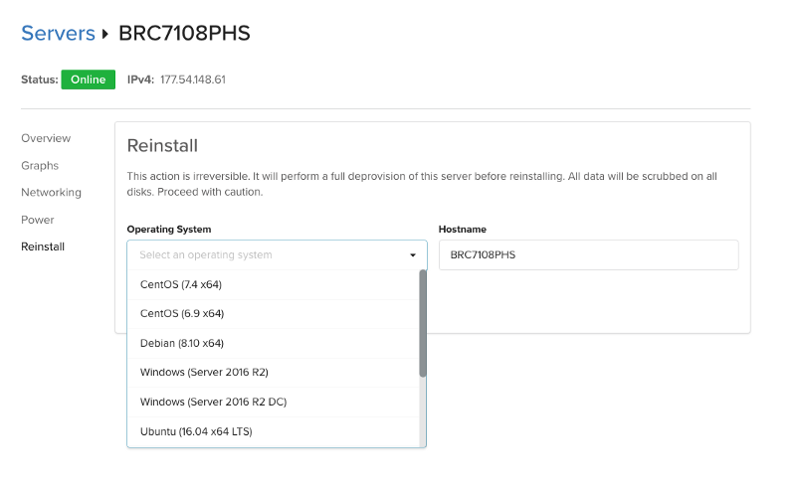Choose CentOS (7.4 x64) from the list
796x490 pixels.
click(273, 284)
